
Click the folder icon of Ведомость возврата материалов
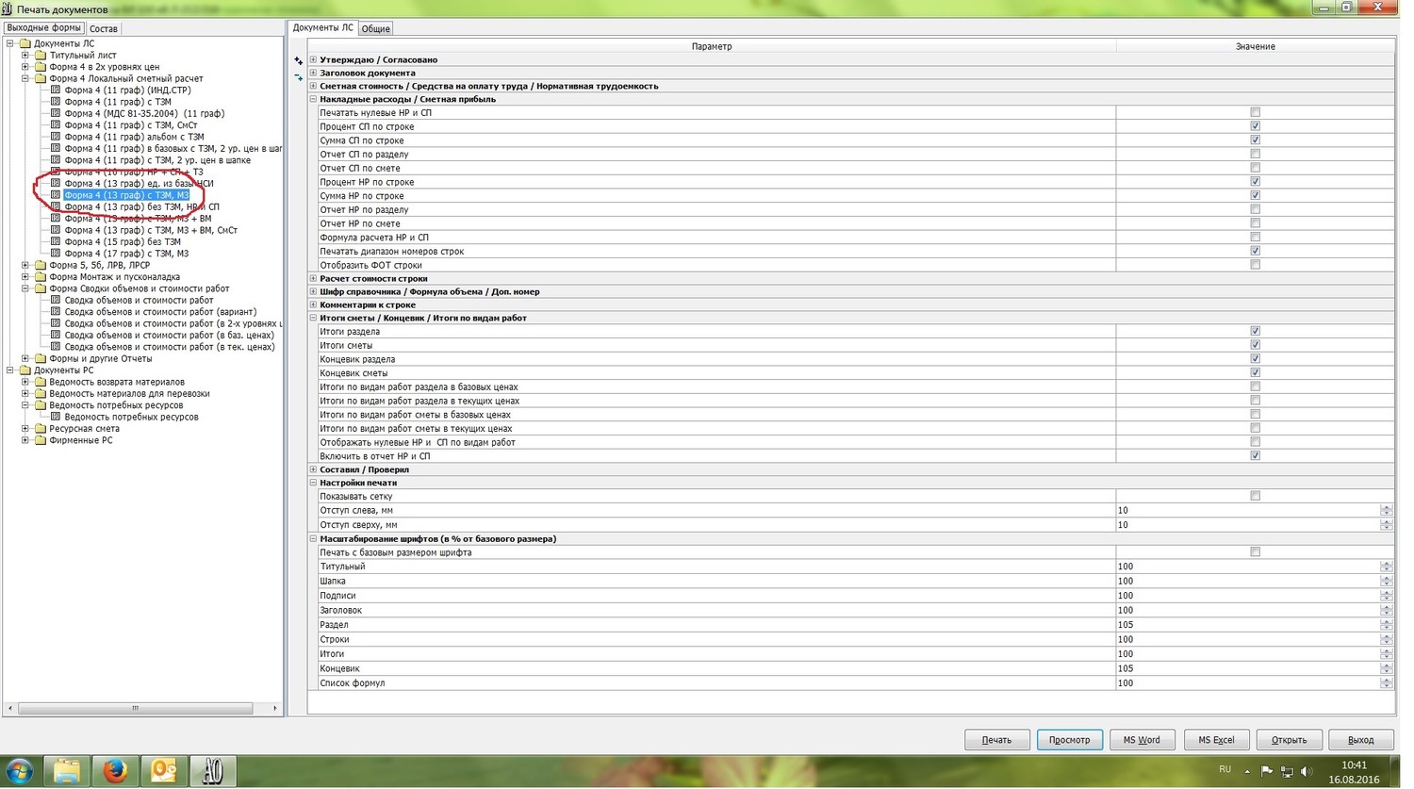(41, 382)
